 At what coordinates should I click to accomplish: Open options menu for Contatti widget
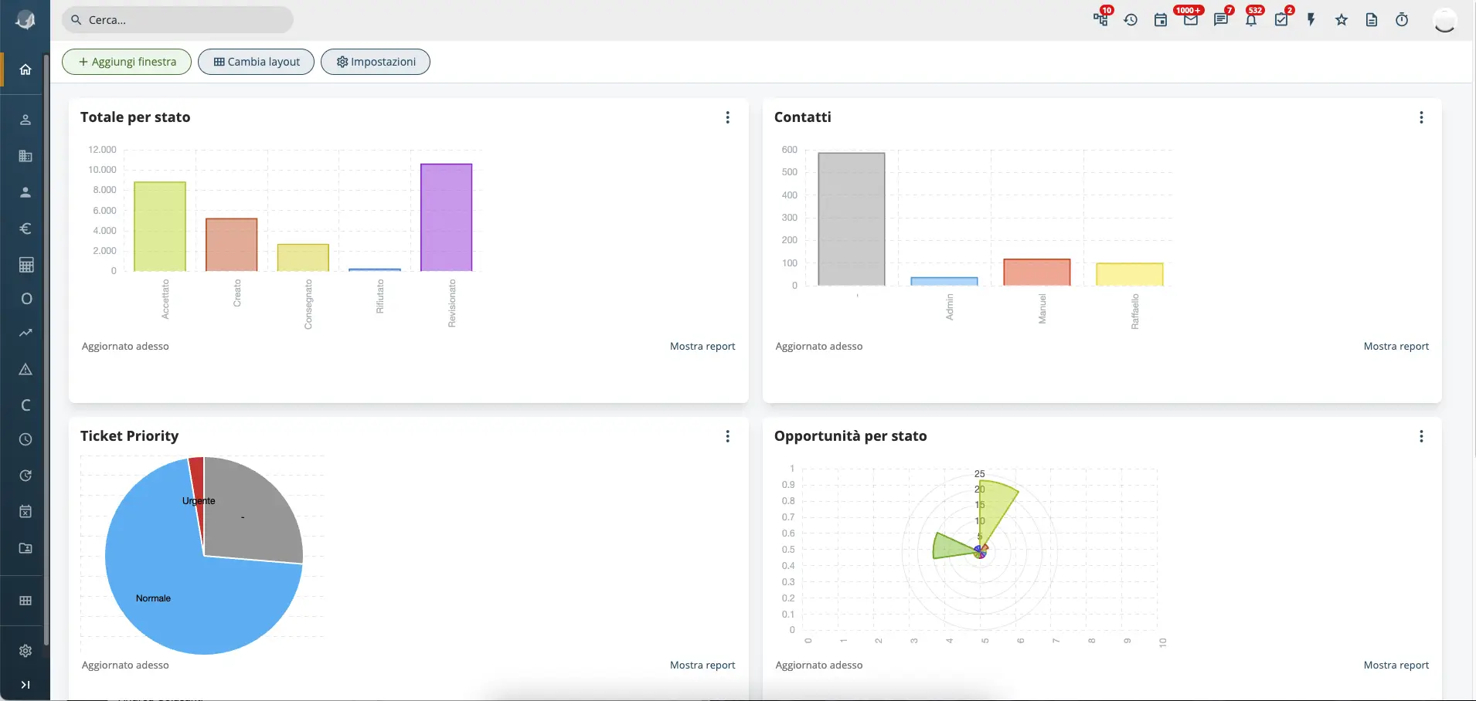(1420, 117)
